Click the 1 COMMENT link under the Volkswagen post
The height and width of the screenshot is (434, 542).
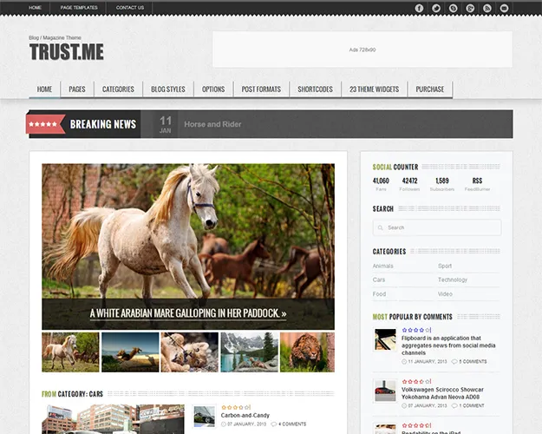tap(472, 405)
